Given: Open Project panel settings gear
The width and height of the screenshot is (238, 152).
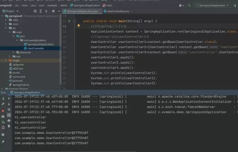Looking at the screenshot, I should [x=53, y=11].
